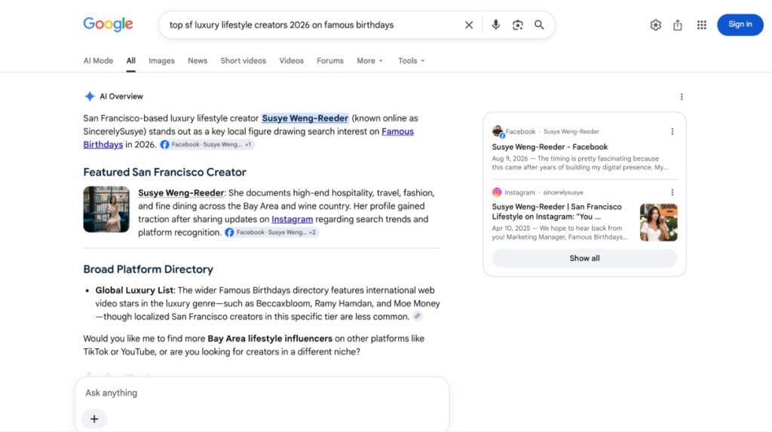The width and height of the screenshot is (772, 432).
Task: Start voice search with microphone icon
Action: (x=496, y=25)
